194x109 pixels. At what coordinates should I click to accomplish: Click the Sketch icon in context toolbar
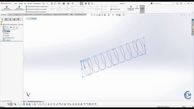(8, 28)
